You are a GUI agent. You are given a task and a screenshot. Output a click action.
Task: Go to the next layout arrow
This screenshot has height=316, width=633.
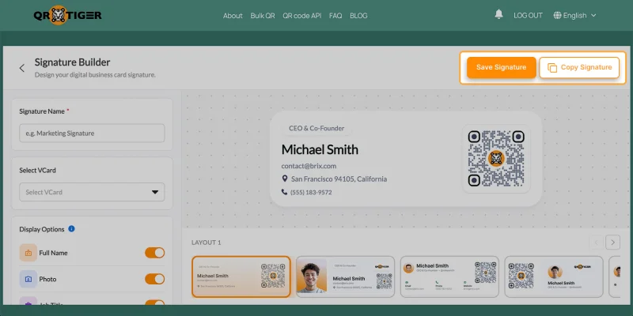click(x=612, y=243)
